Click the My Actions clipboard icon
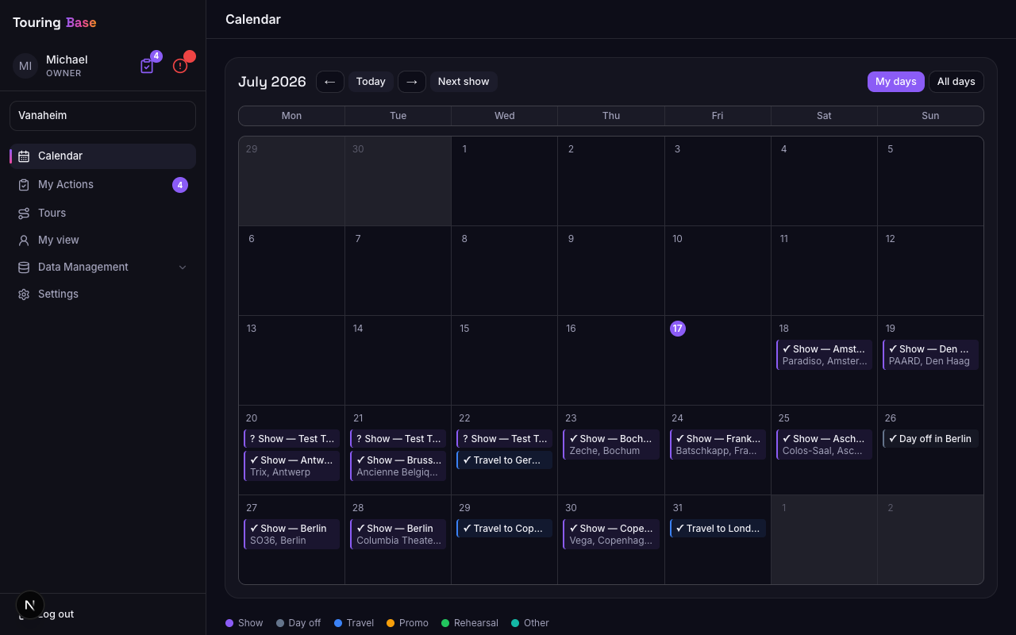The height and width of the screenshot is (635, 1016). click(x=24, y=185)
